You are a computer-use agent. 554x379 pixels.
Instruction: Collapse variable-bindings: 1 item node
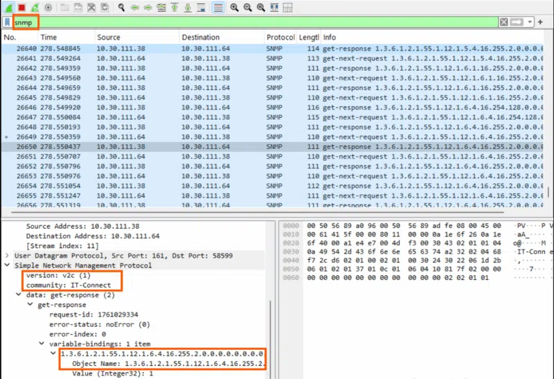coord(42,344)
